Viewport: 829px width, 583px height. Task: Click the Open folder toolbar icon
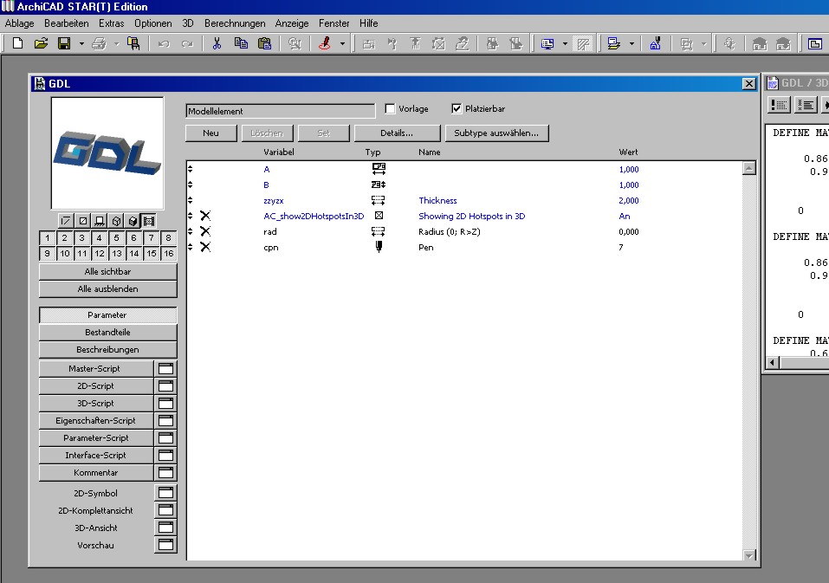[41, 43]
